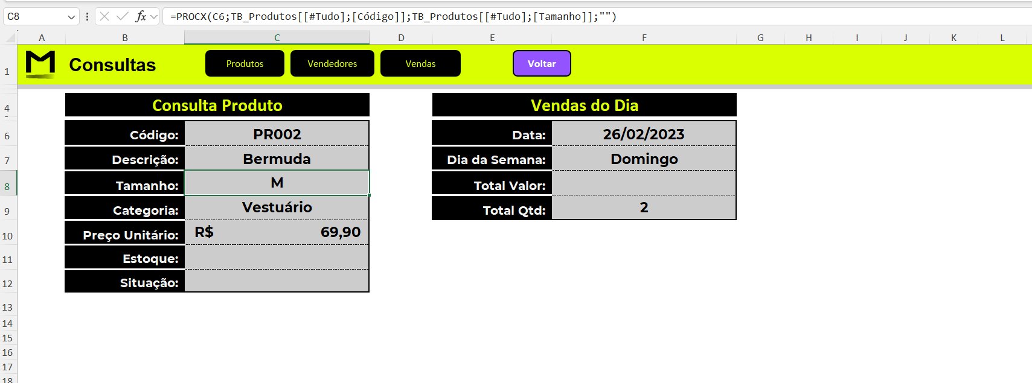The image size is (1032, 383).
Task: Click the Estoque: label cell
Action: 125,258
